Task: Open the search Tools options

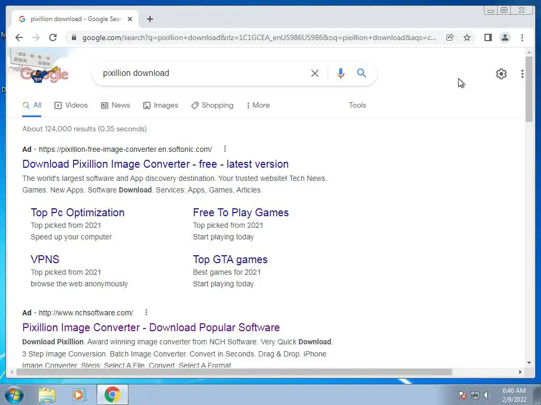Action: [x=358, y=105]
